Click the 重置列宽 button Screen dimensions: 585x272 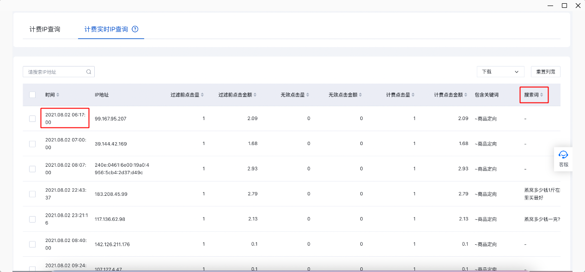545,72
